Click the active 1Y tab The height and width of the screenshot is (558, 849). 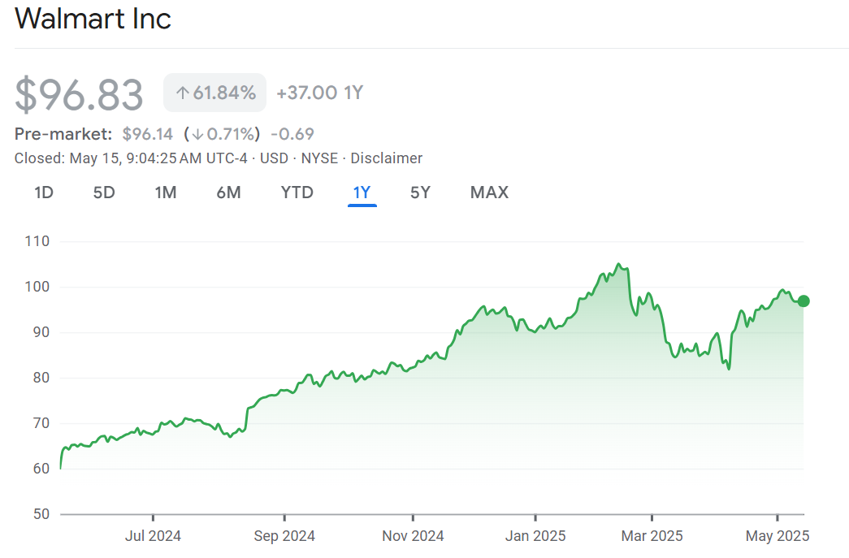(x=362, y=192)
